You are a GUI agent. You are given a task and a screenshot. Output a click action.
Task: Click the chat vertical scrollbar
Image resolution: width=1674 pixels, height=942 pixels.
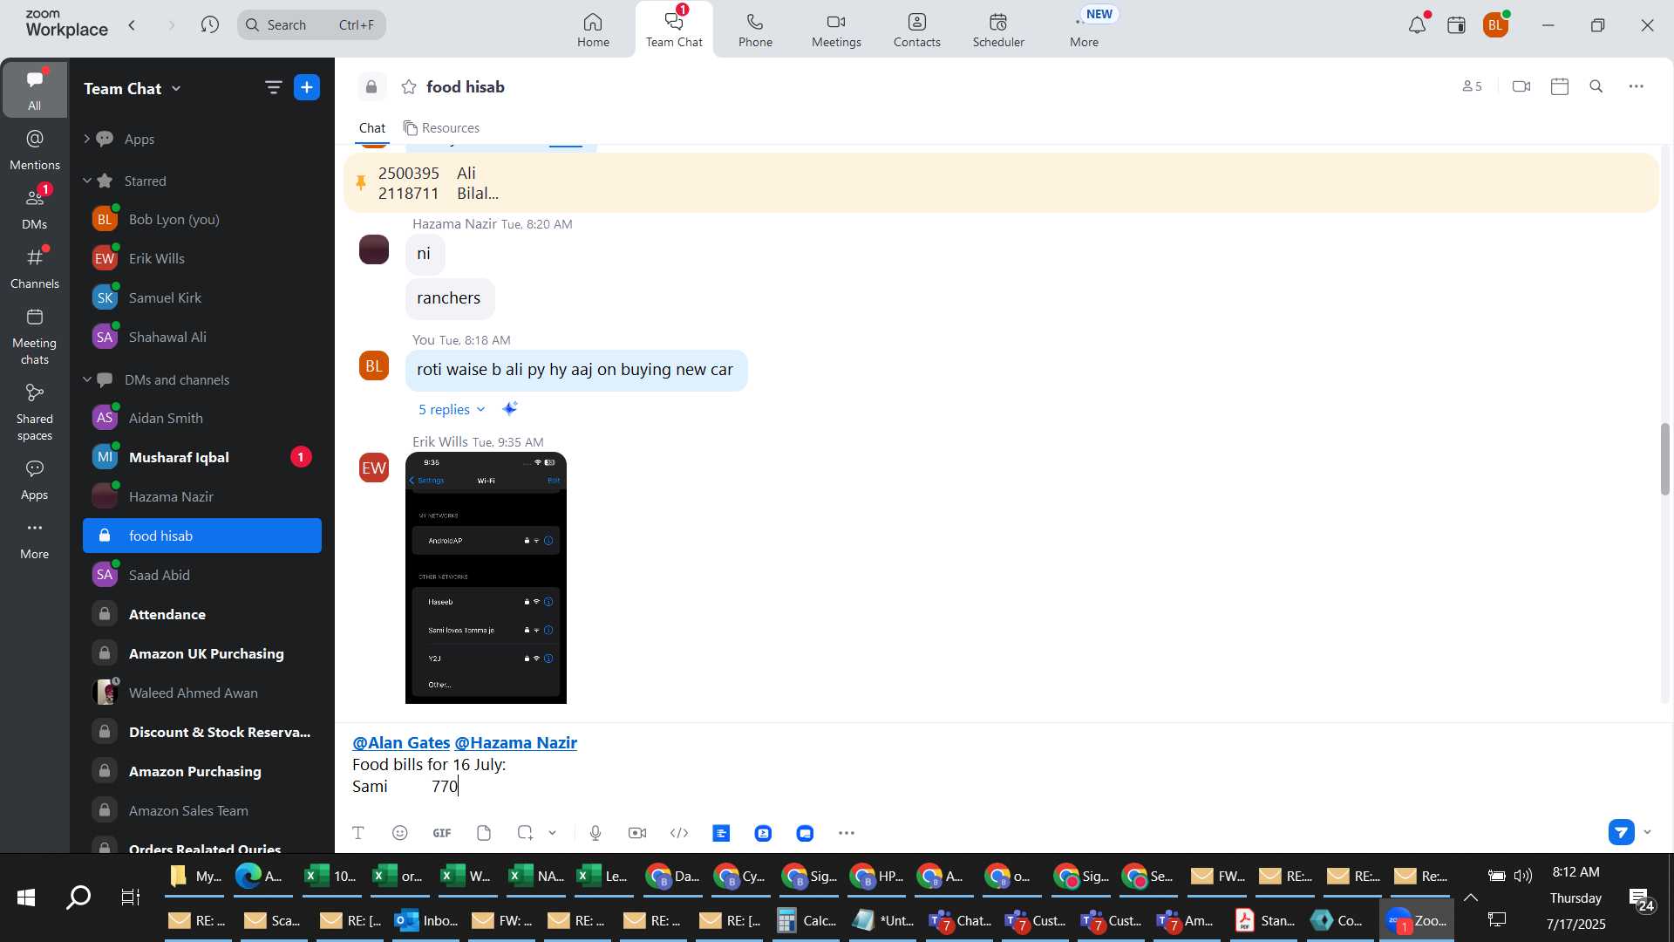pyautogui.click(x=1664, y=458)
